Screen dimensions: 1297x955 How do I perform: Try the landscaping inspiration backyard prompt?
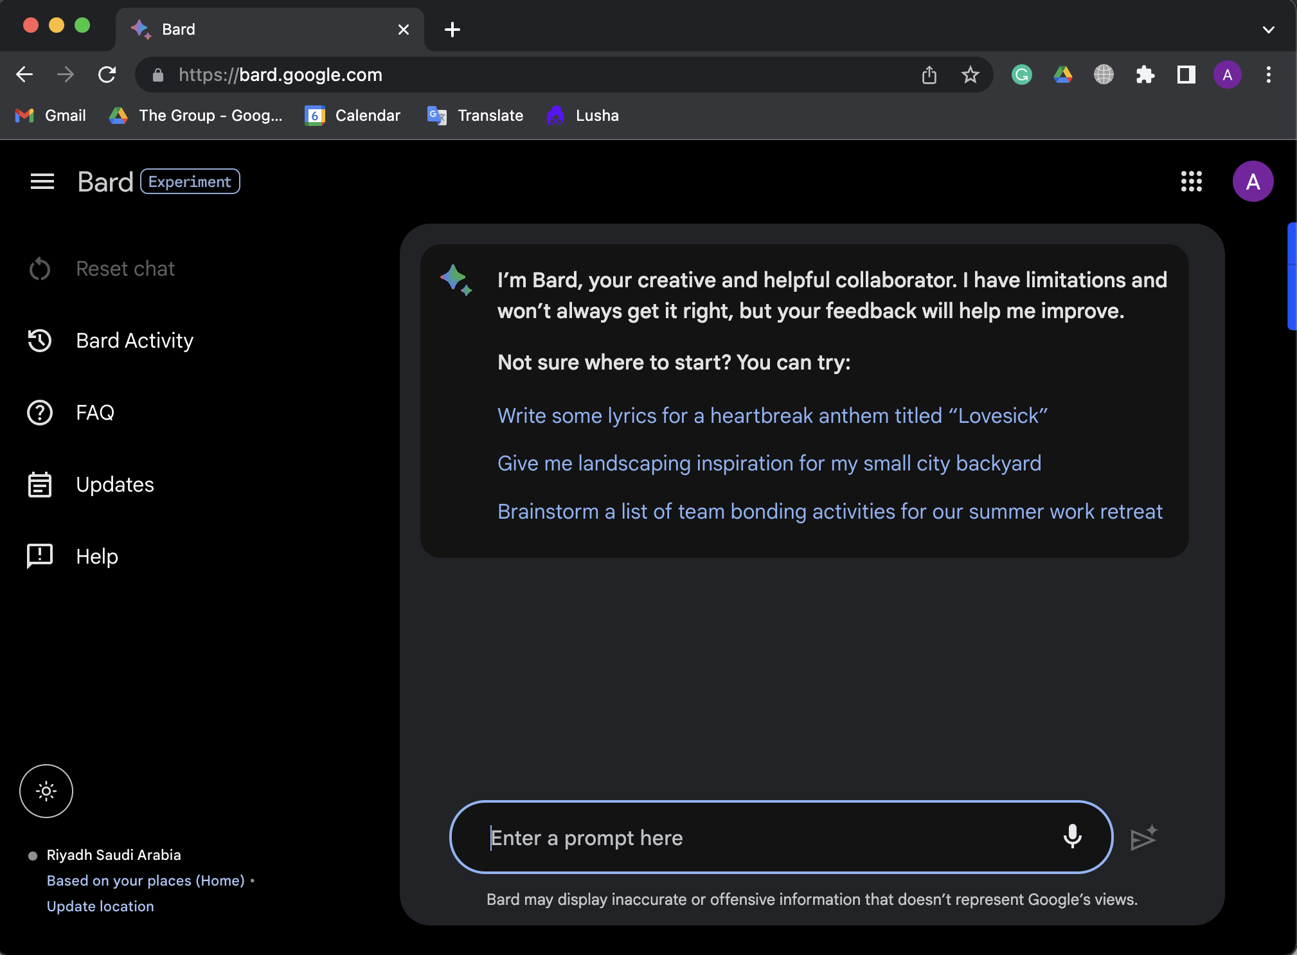769,463
